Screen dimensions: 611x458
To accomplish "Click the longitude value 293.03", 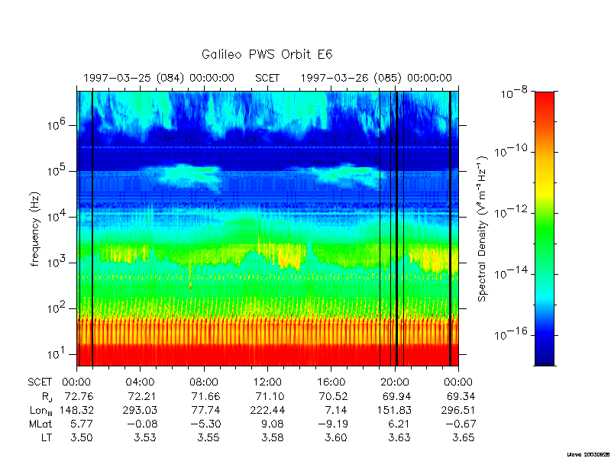I will coord(141,410).
